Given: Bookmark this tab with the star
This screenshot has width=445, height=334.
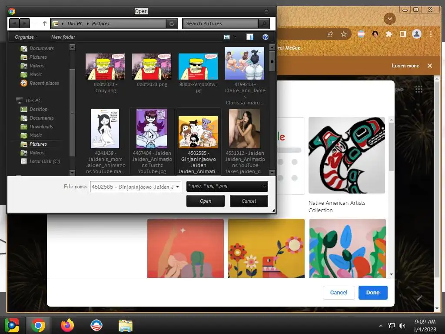Looking at the screenshot, I should point(344,34).
